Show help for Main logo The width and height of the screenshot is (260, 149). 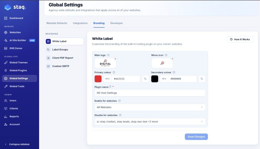[108, 55]
